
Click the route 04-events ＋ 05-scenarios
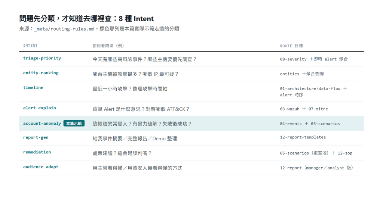pos(310,124)
